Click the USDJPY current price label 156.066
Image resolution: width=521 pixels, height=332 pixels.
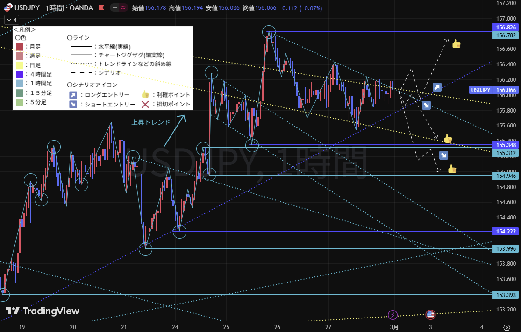506,90
